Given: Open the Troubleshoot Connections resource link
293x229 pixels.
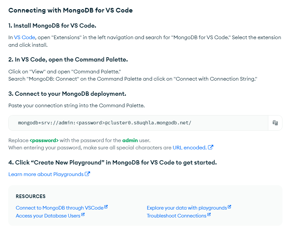Looking at the screenshot, I should click(x=176, y=216).
